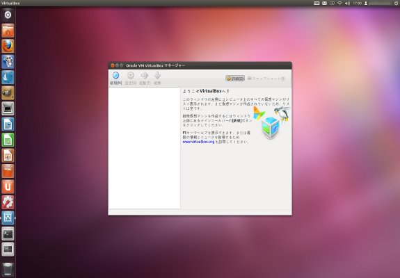
Task: Open the battery indicator in top panel
Action: 332,3
